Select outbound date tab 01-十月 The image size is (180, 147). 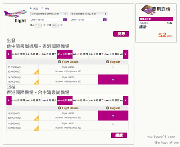(x=65, y=54)
